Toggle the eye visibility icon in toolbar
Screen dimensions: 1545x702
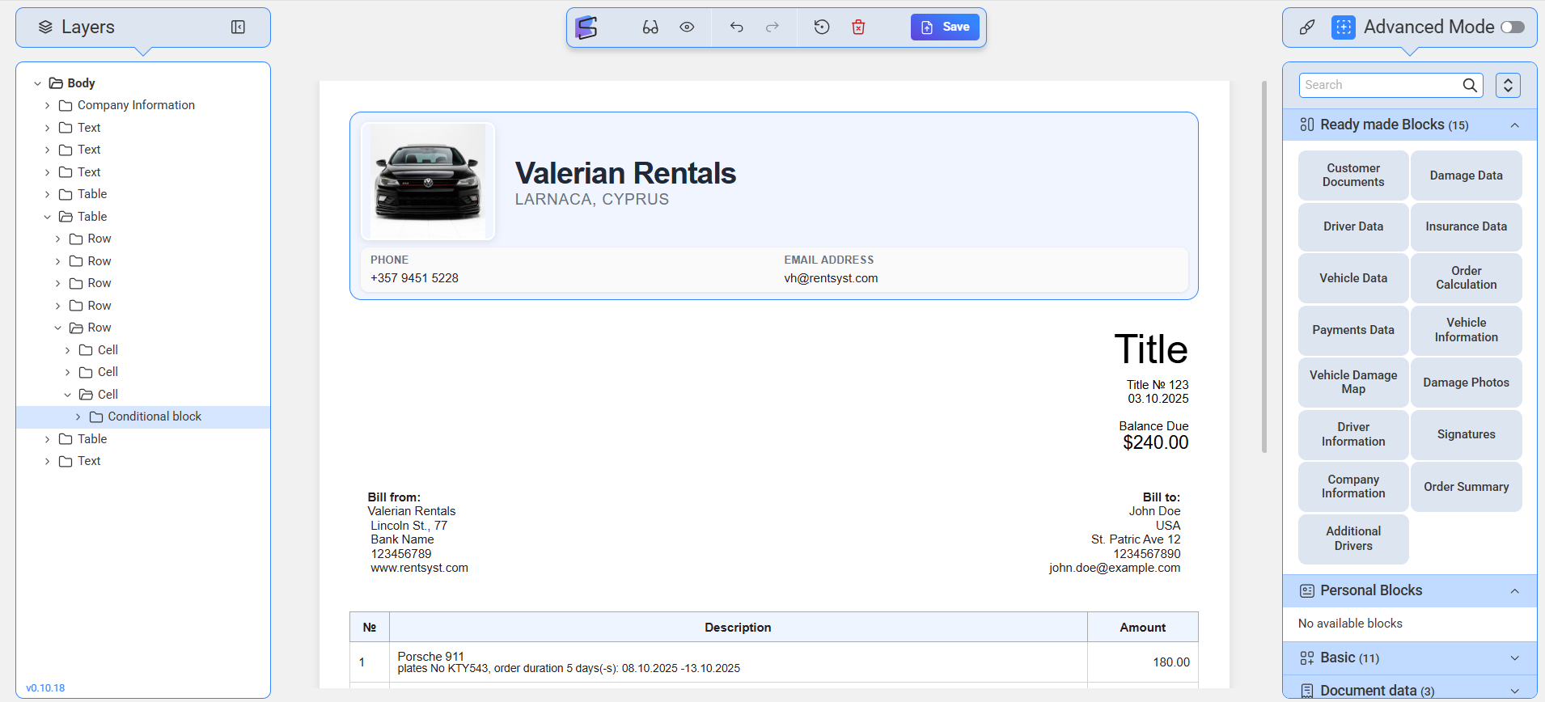coord(687,27)
